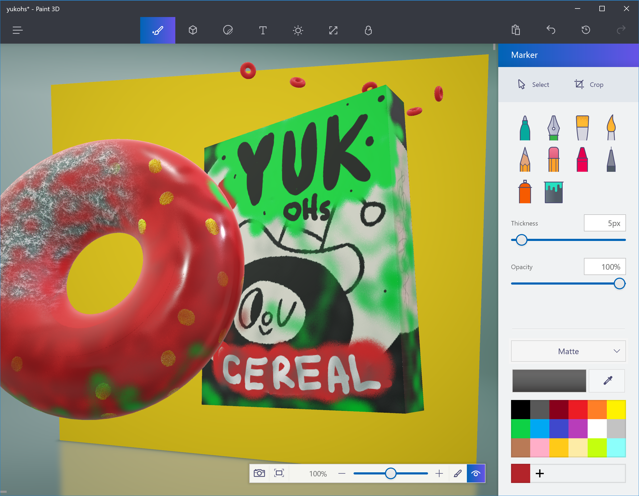Open the 3D objects tab
This screenshot has width=639, height=496.
(193, 30)
